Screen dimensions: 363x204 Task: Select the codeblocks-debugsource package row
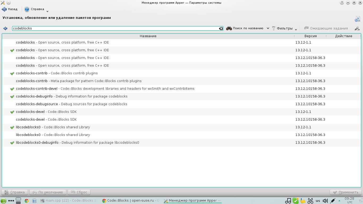181,104
